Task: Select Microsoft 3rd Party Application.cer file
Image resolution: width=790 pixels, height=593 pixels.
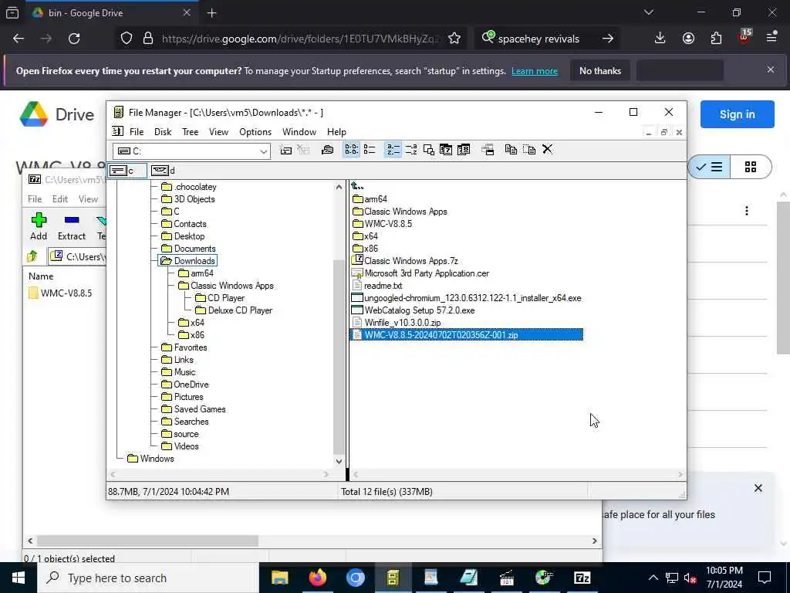Action: coord(420,273)
